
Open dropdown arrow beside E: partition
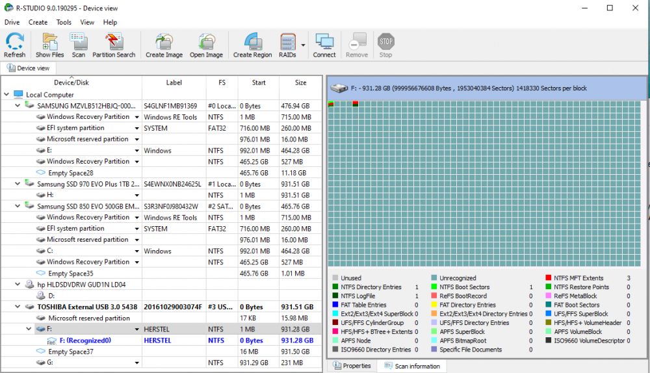pyautogui.click(x=137, y=151)
